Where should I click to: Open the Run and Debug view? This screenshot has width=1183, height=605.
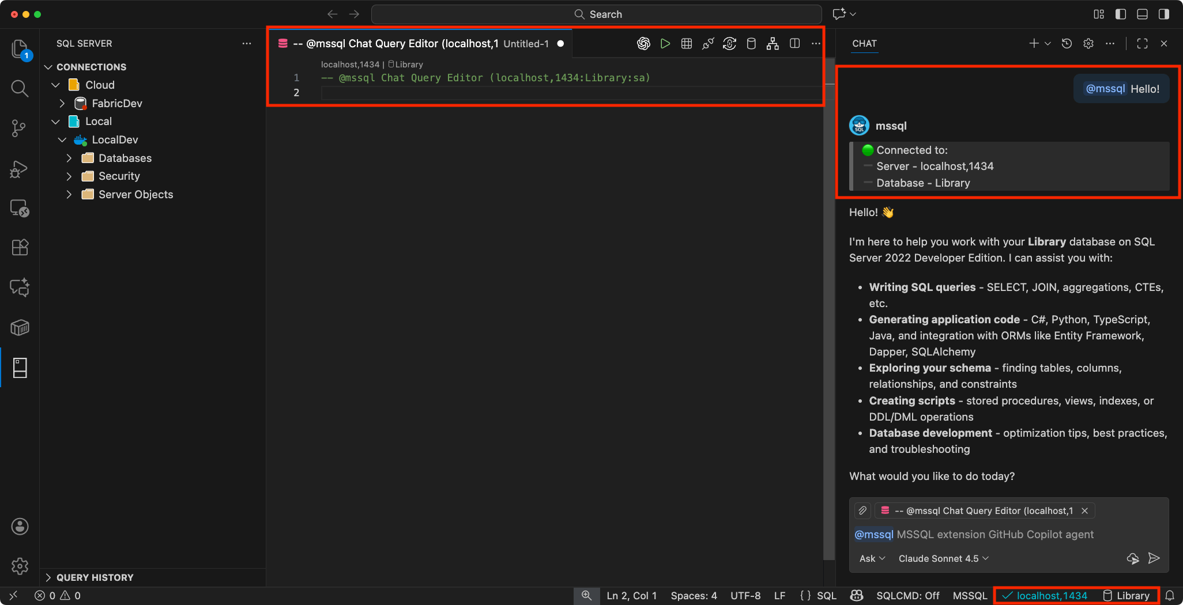19,169
